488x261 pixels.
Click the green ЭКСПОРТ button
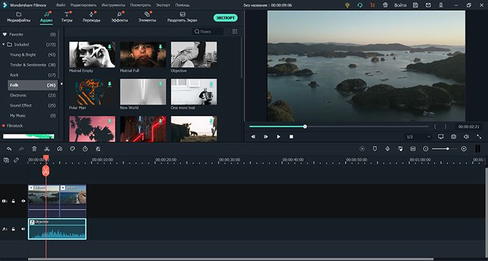pyautogui.click(x=225, y=18)
